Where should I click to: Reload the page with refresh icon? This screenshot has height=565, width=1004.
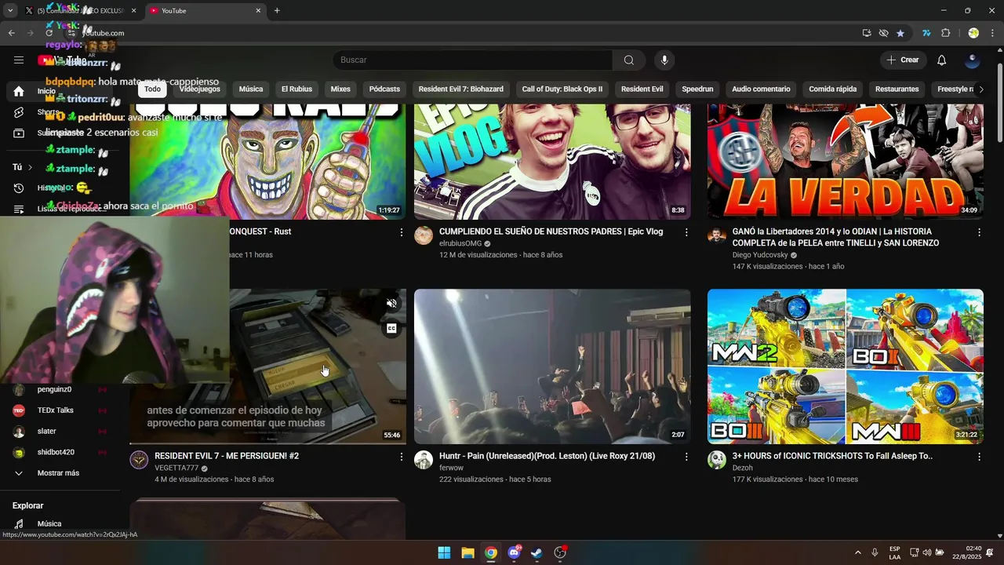pos(49,33)
